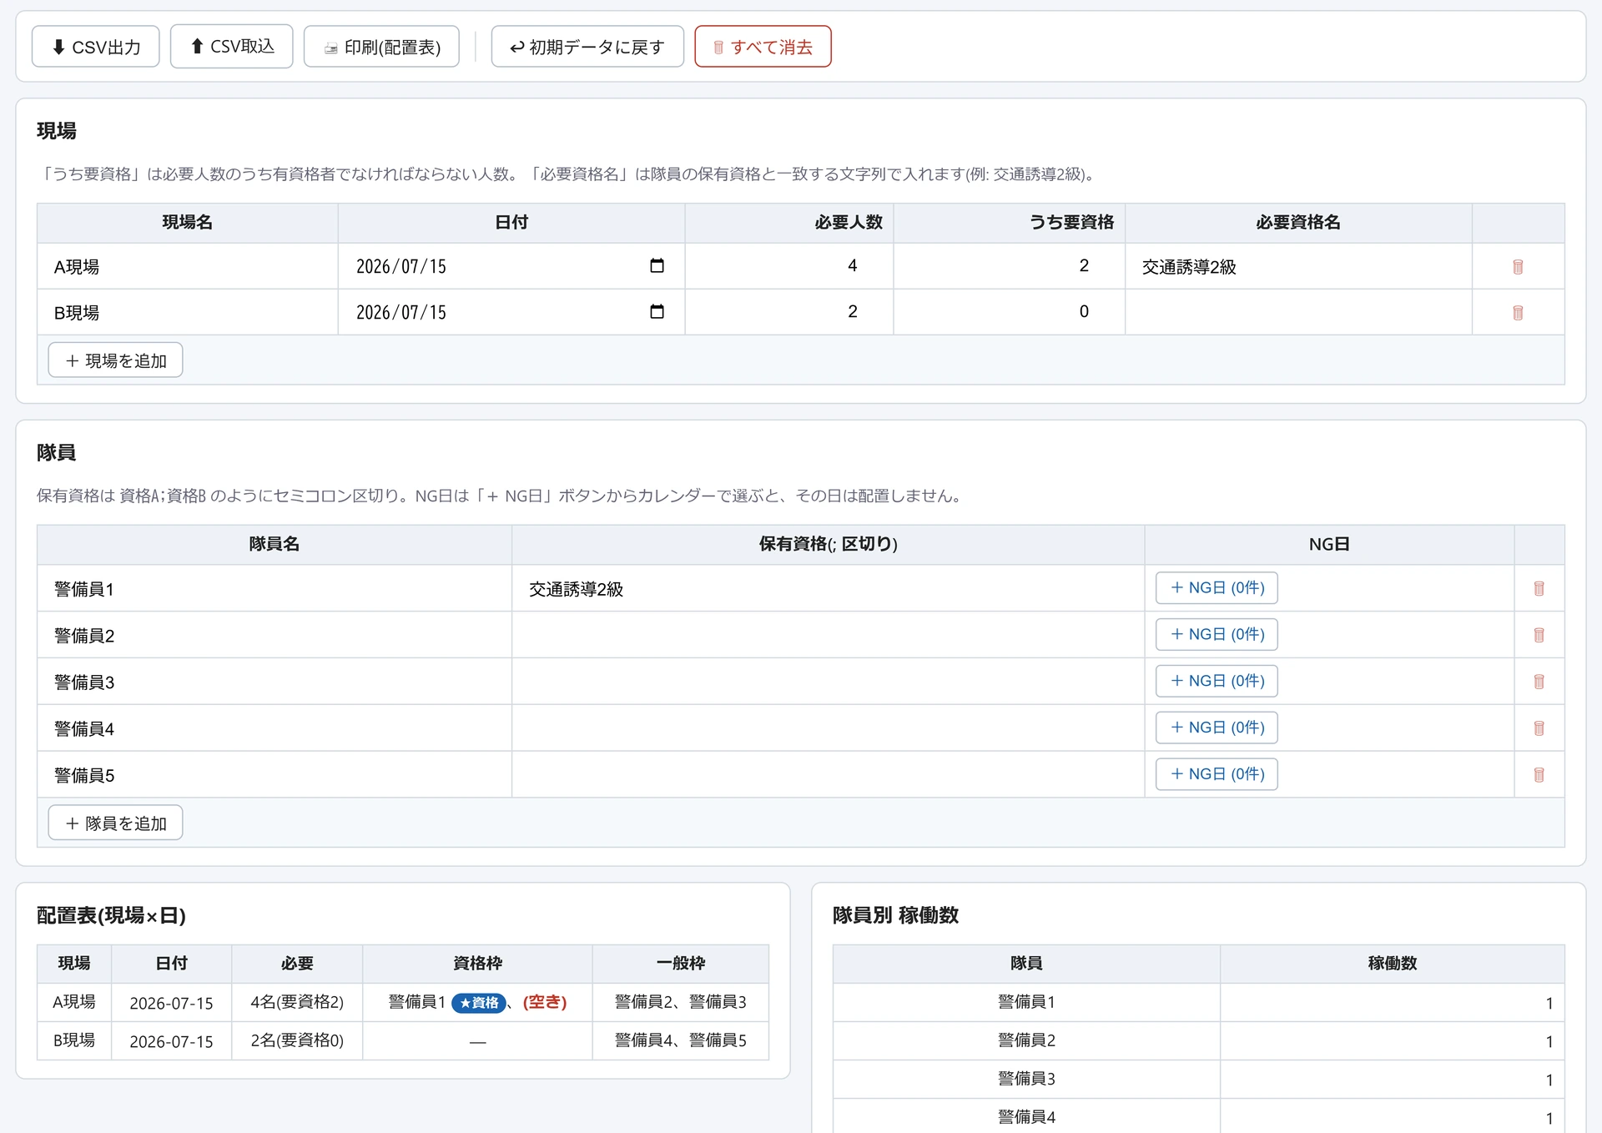Print the placement table 印刷(配置表)
Screen dimensions: 1602x1133
pyautogui.click(x=381, y=47)
